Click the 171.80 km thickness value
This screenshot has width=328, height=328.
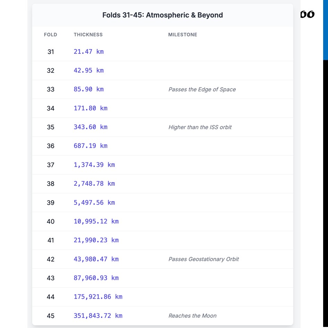91,108
